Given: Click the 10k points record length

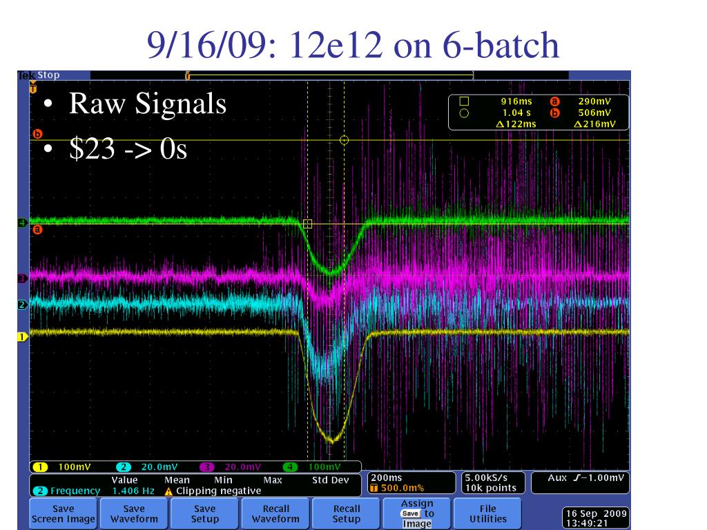Looking at the screenshot, I should point(491,488).
